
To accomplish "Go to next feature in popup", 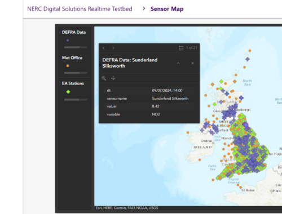I will coord(113,48).
